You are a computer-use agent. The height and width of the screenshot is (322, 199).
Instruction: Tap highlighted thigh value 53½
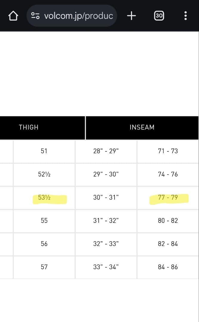coord(44,197)
